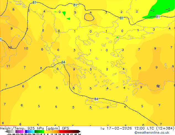The height and width of the screenshot is (135, 175).
Task: Click the dark brown arrow at legend's 54 end
Action: (79, 131)
